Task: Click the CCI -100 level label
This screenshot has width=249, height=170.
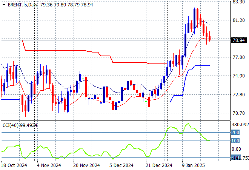Action: tap(236, 158)
